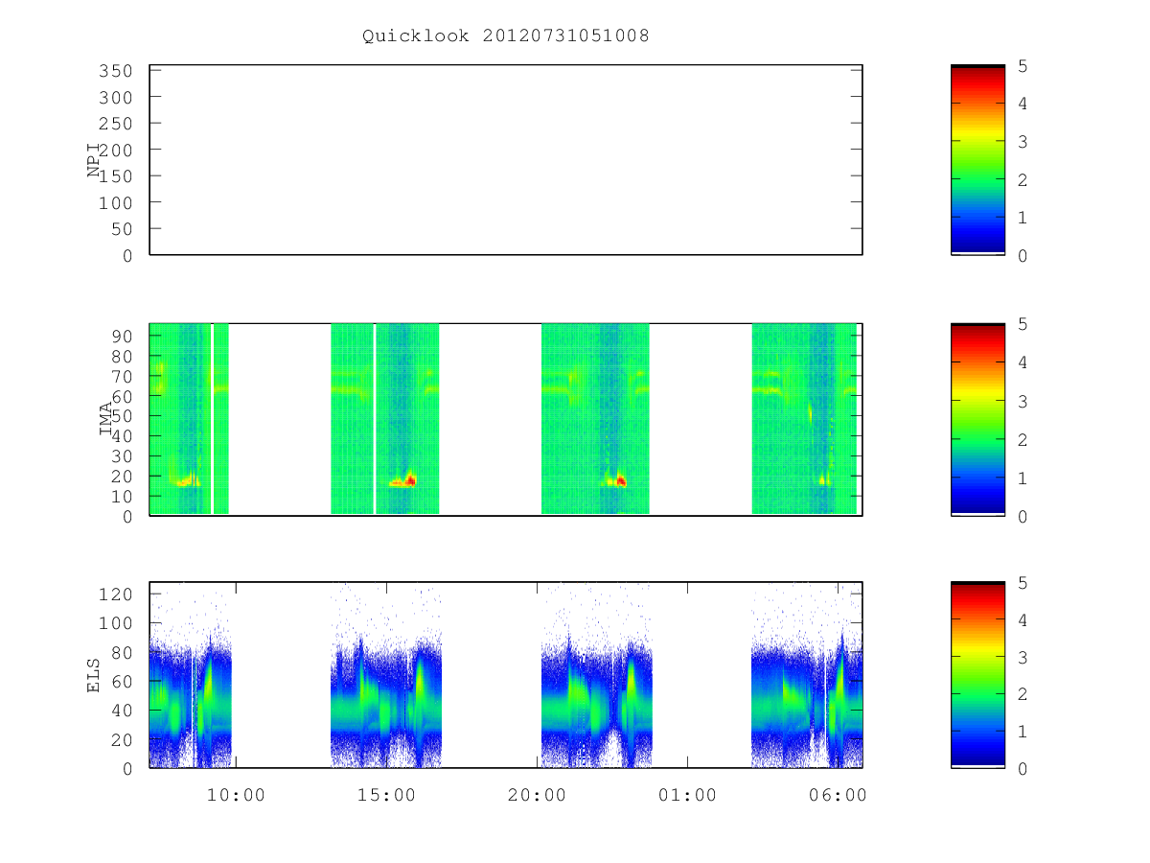The width and height of the screenshot is (1150, 863).
Task: Select the 100 tick on ELS axis
Action: click(x=118, y=623)
